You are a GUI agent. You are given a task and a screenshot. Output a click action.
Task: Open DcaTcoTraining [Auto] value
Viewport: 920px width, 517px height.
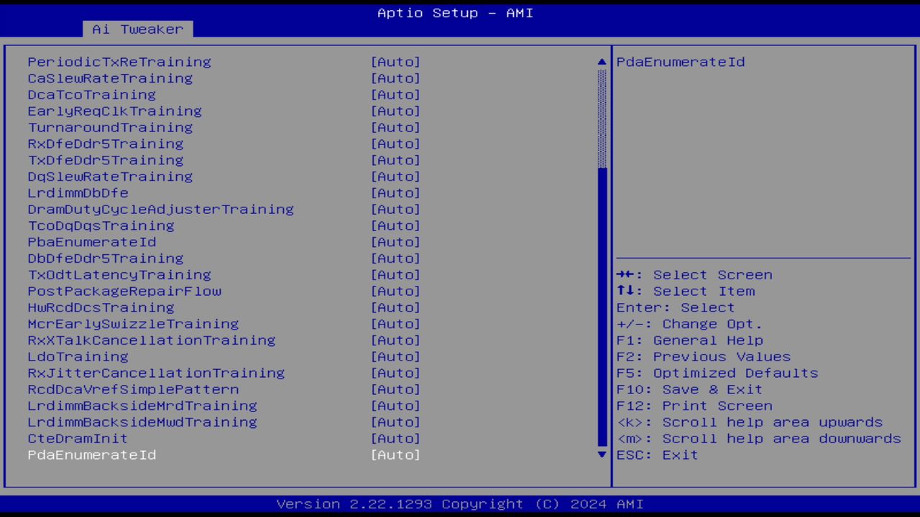click(395, 95)
